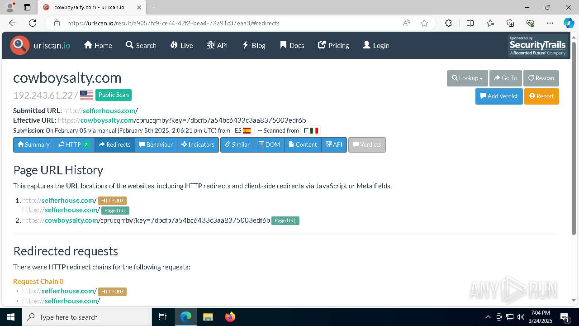
Task: Open history cowboysalty.com cprucqmby link
Action: coord(146,220)
